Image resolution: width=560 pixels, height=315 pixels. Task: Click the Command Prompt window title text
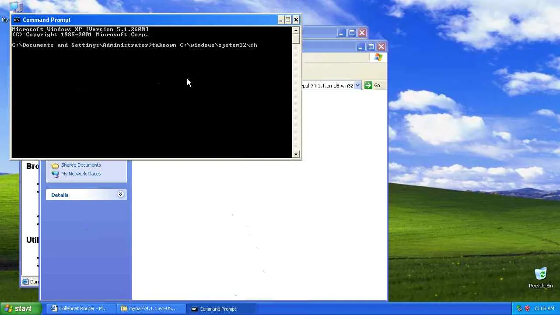[47, 20]
